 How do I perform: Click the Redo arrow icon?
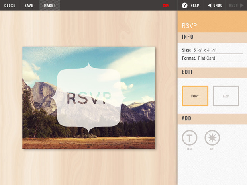tap(241, 6)
